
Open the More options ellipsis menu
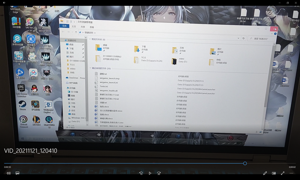292,173
